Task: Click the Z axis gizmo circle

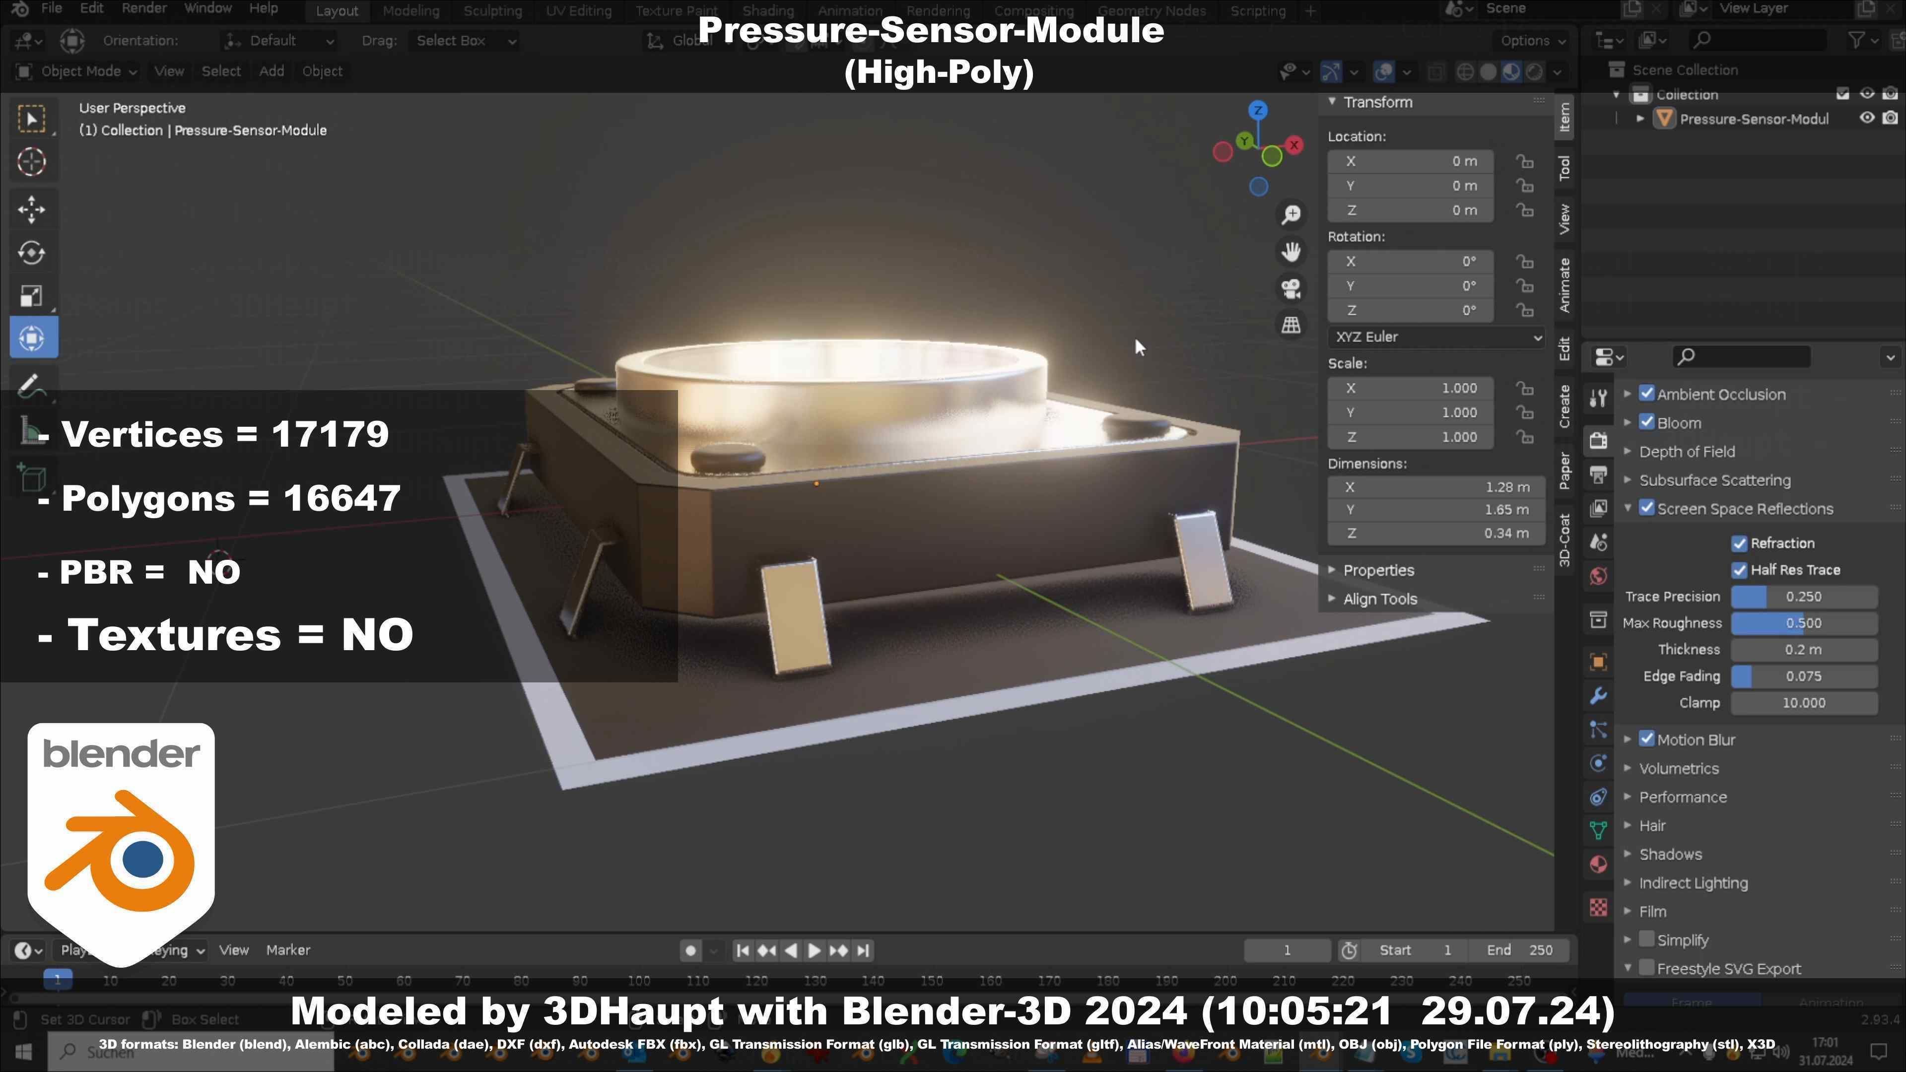Action: (1258, 111)
